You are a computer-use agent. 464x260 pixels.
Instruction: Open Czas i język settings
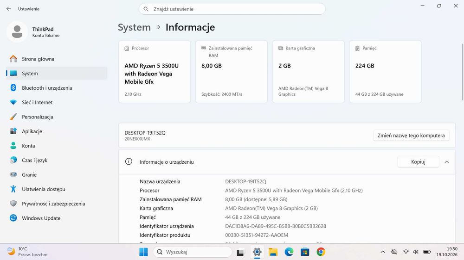click(x=57, y=160)
